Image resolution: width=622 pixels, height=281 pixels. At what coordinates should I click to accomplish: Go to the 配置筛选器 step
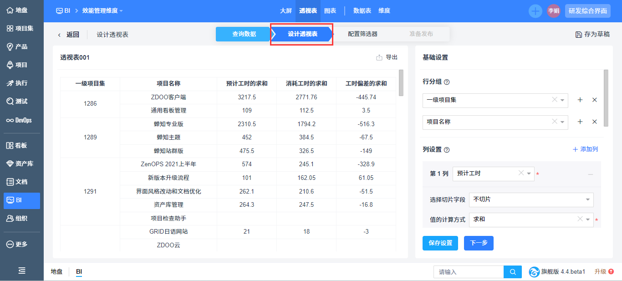[x=362, y=34]
